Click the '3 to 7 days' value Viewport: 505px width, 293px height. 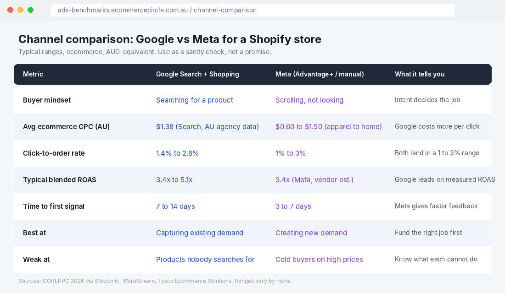coord(293,206)
